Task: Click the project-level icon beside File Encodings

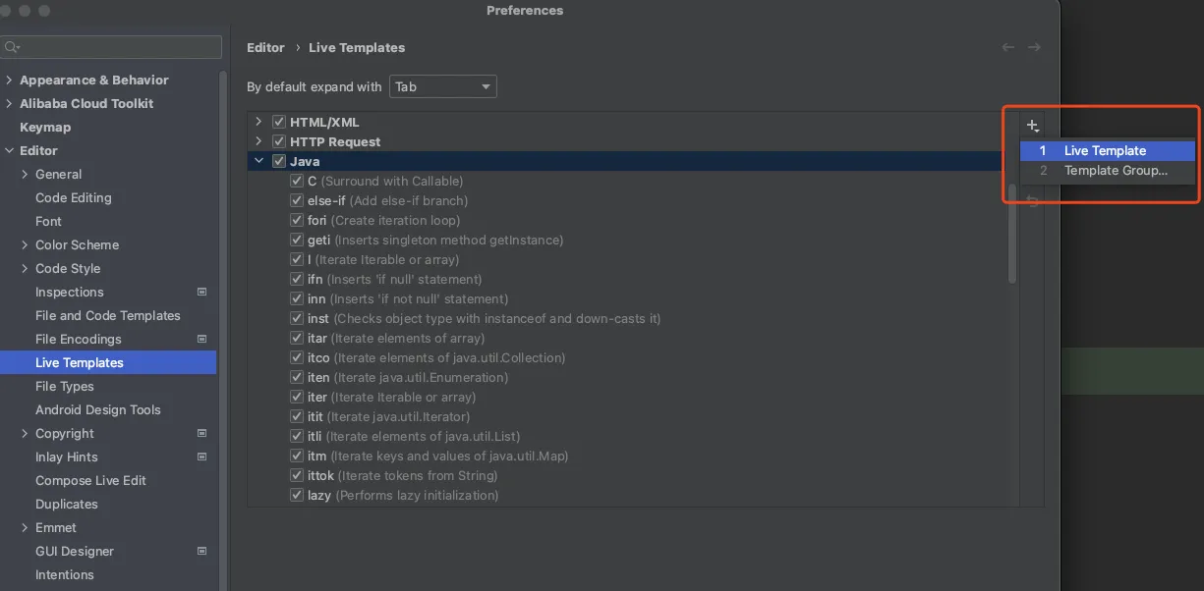Action: click(202, 339)
